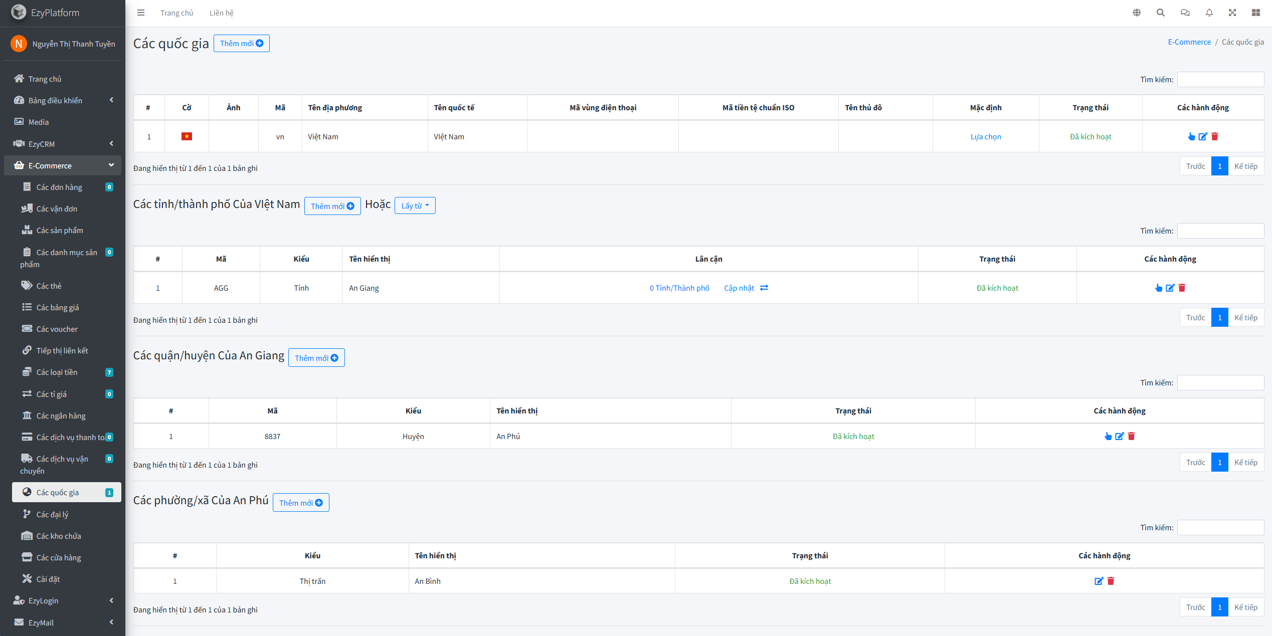Screen dimensions: 1272x636
Task: Delete the An Bình ward row
Action: [1111, 581]
